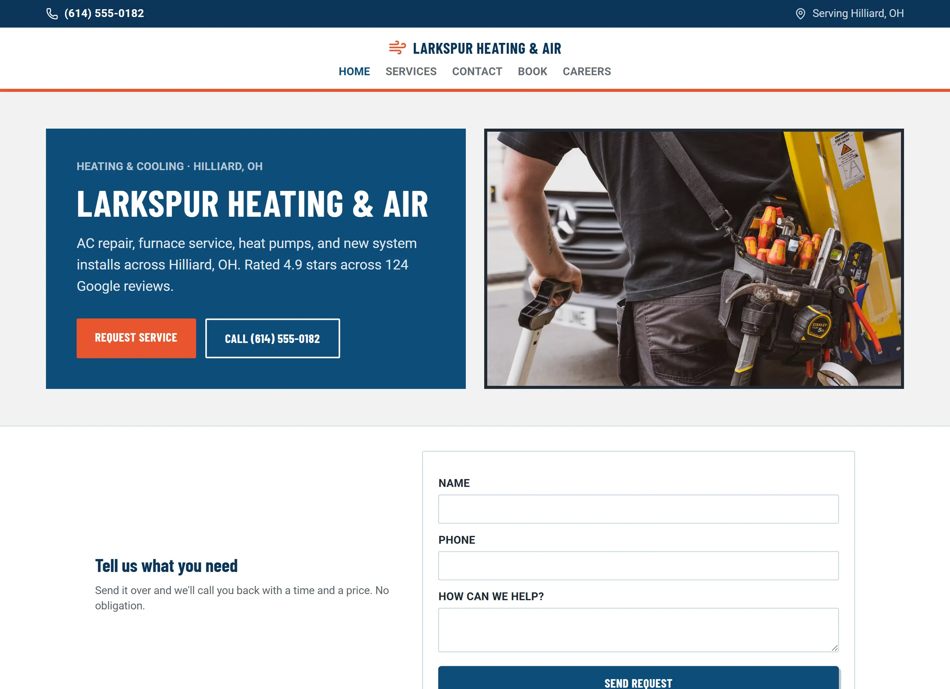This screenshot has width=950, height=689.
Task: Focus the Name input field
Action: pos(638,509)
